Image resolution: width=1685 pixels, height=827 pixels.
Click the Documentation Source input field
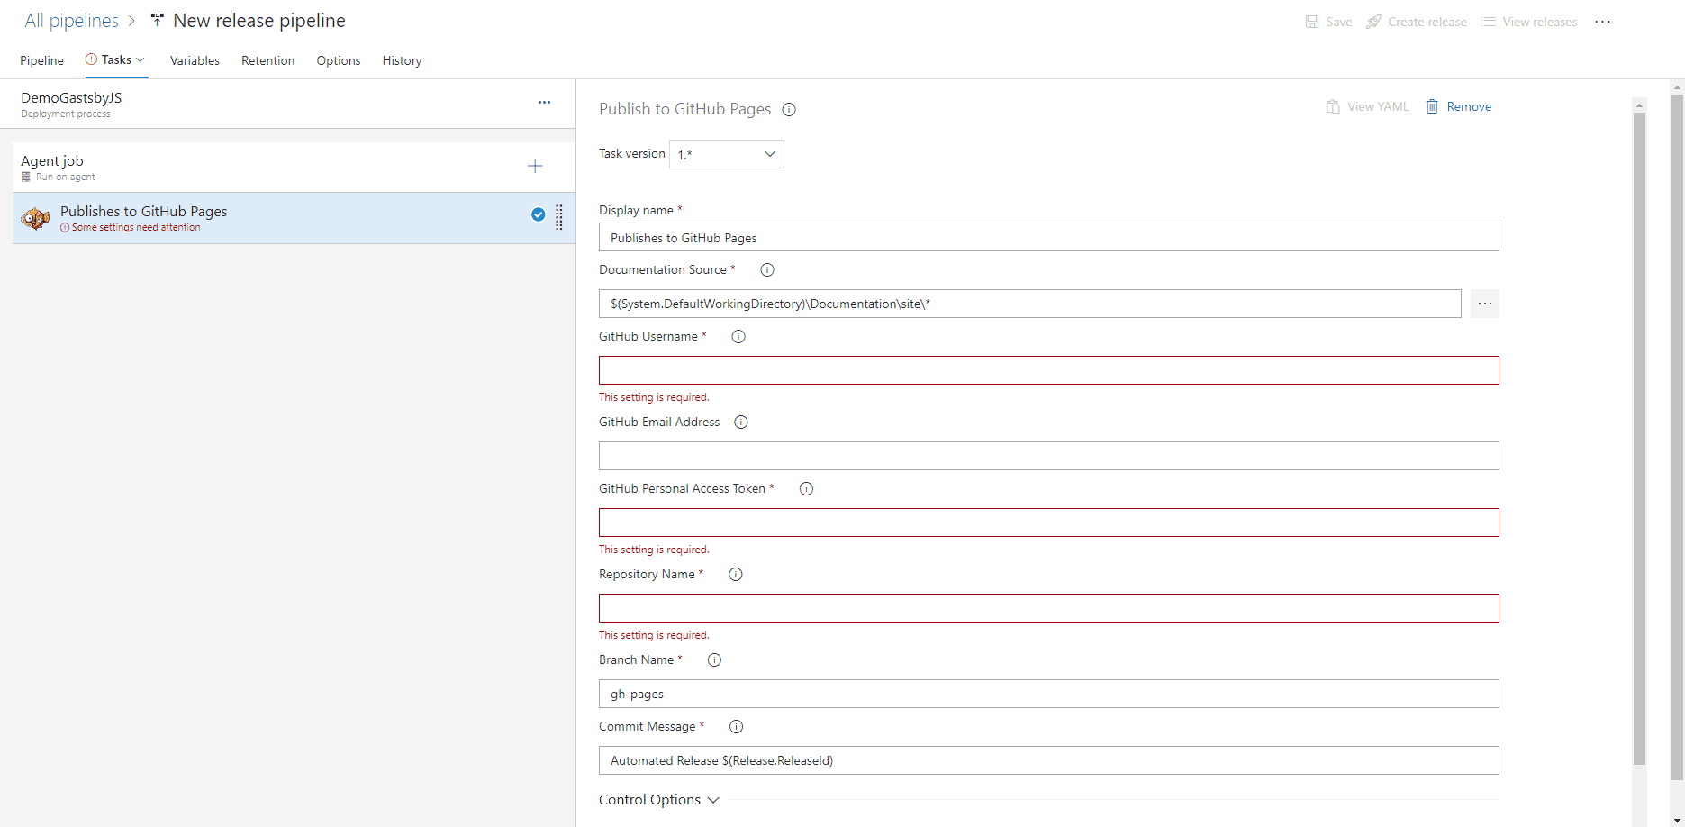pos(1030,304)
